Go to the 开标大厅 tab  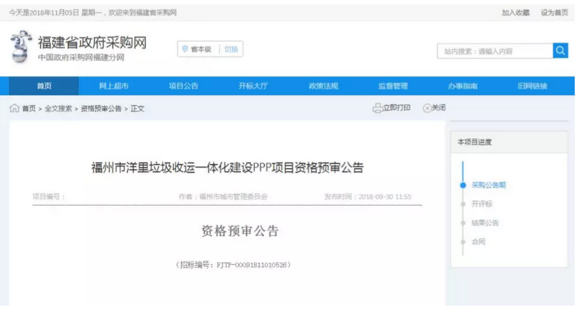(x=253, y=86)
